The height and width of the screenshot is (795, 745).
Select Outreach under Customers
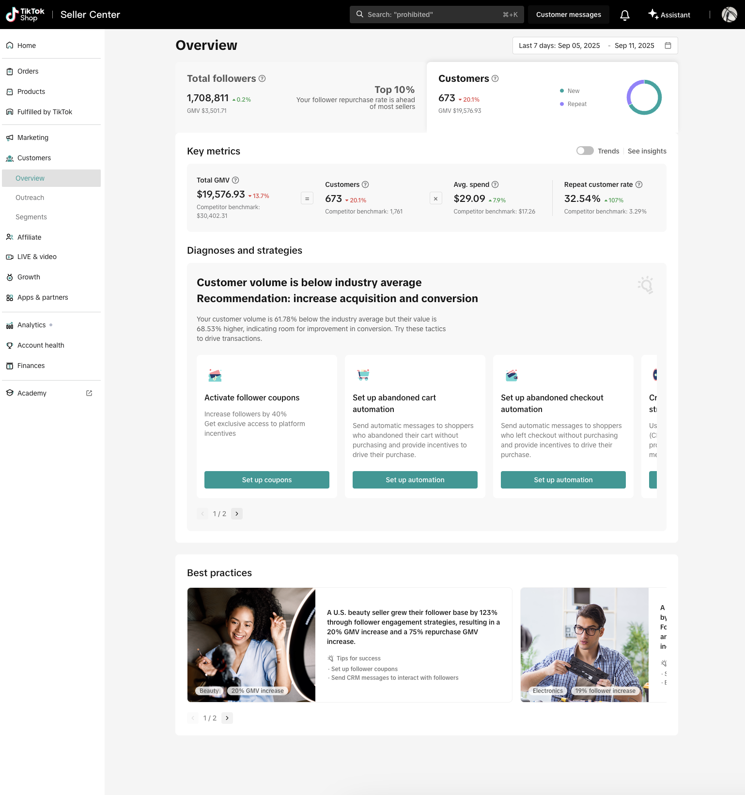30,198
